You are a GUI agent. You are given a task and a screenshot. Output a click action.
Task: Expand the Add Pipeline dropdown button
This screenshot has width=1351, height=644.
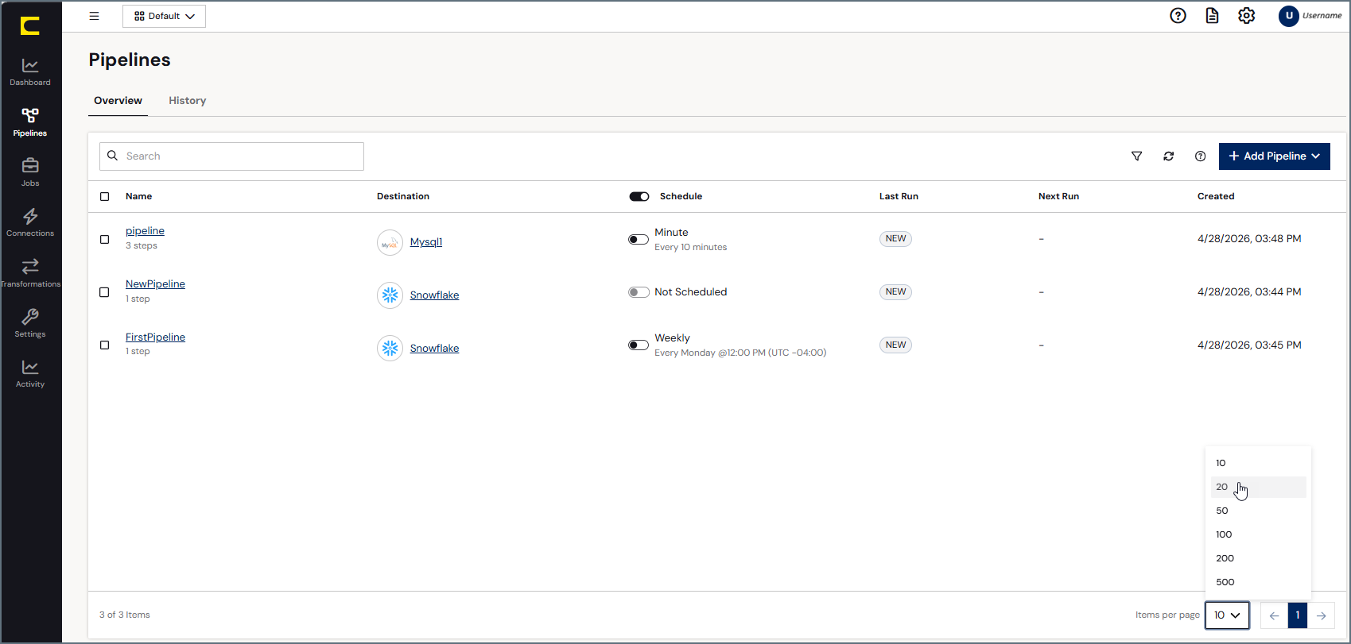click(1274, 156)
